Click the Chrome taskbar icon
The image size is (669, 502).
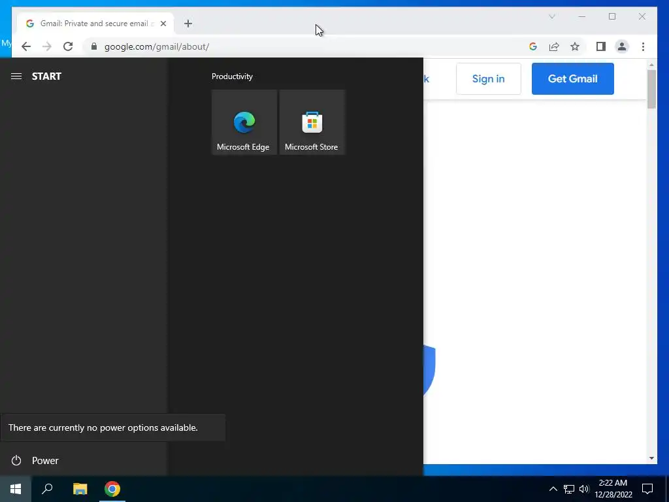112,489
